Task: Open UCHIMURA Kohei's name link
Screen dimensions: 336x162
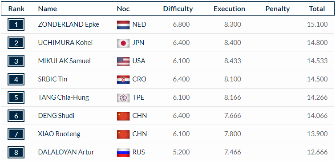Action: pos(65,43)
